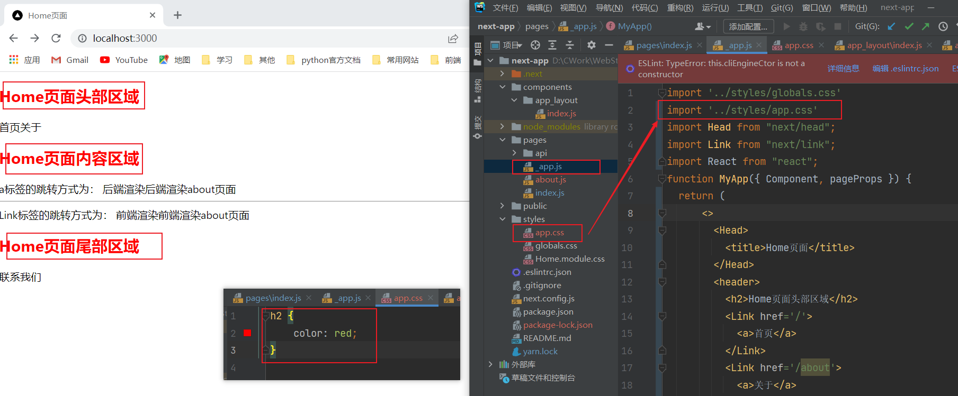Expand the node_modules folder
The height and width of the screenshot is (396, 958).
pos(502,127)
